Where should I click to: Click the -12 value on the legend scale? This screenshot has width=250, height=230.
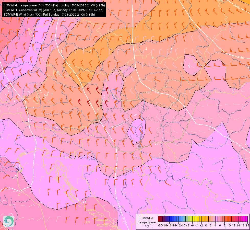178,225
